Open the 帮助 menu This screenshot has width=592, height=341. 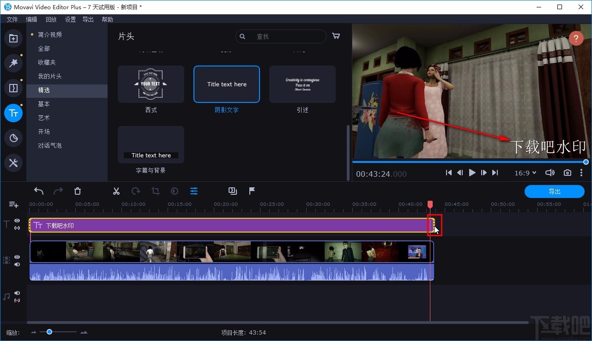point(107,19)
